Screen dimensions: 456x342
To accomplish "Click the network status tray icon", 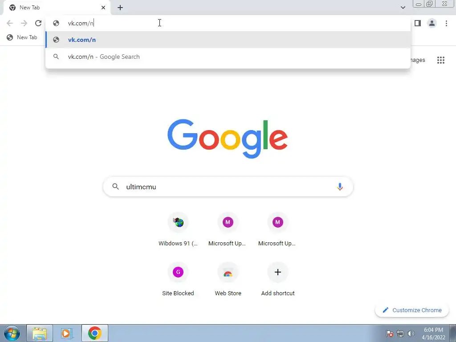I will (x=400, y=334).
